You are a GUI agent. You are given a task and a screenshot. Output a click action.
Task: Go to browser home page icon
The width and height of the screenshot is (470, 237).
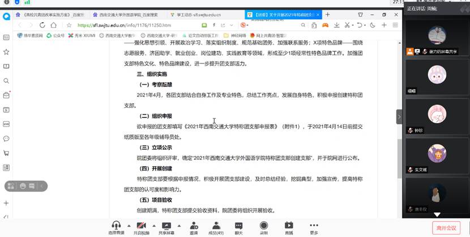click(53, 25)
